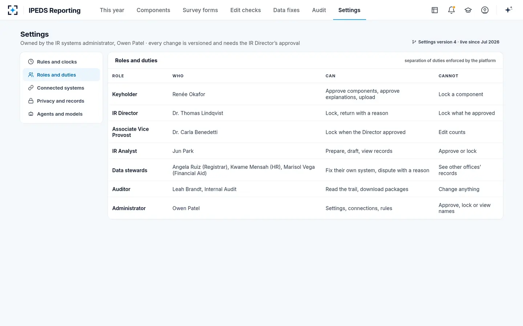Viewport: 523px width, 326px height.
Task: Open the Audit tab
Action: pyautogui.click(x=319, y=10)
